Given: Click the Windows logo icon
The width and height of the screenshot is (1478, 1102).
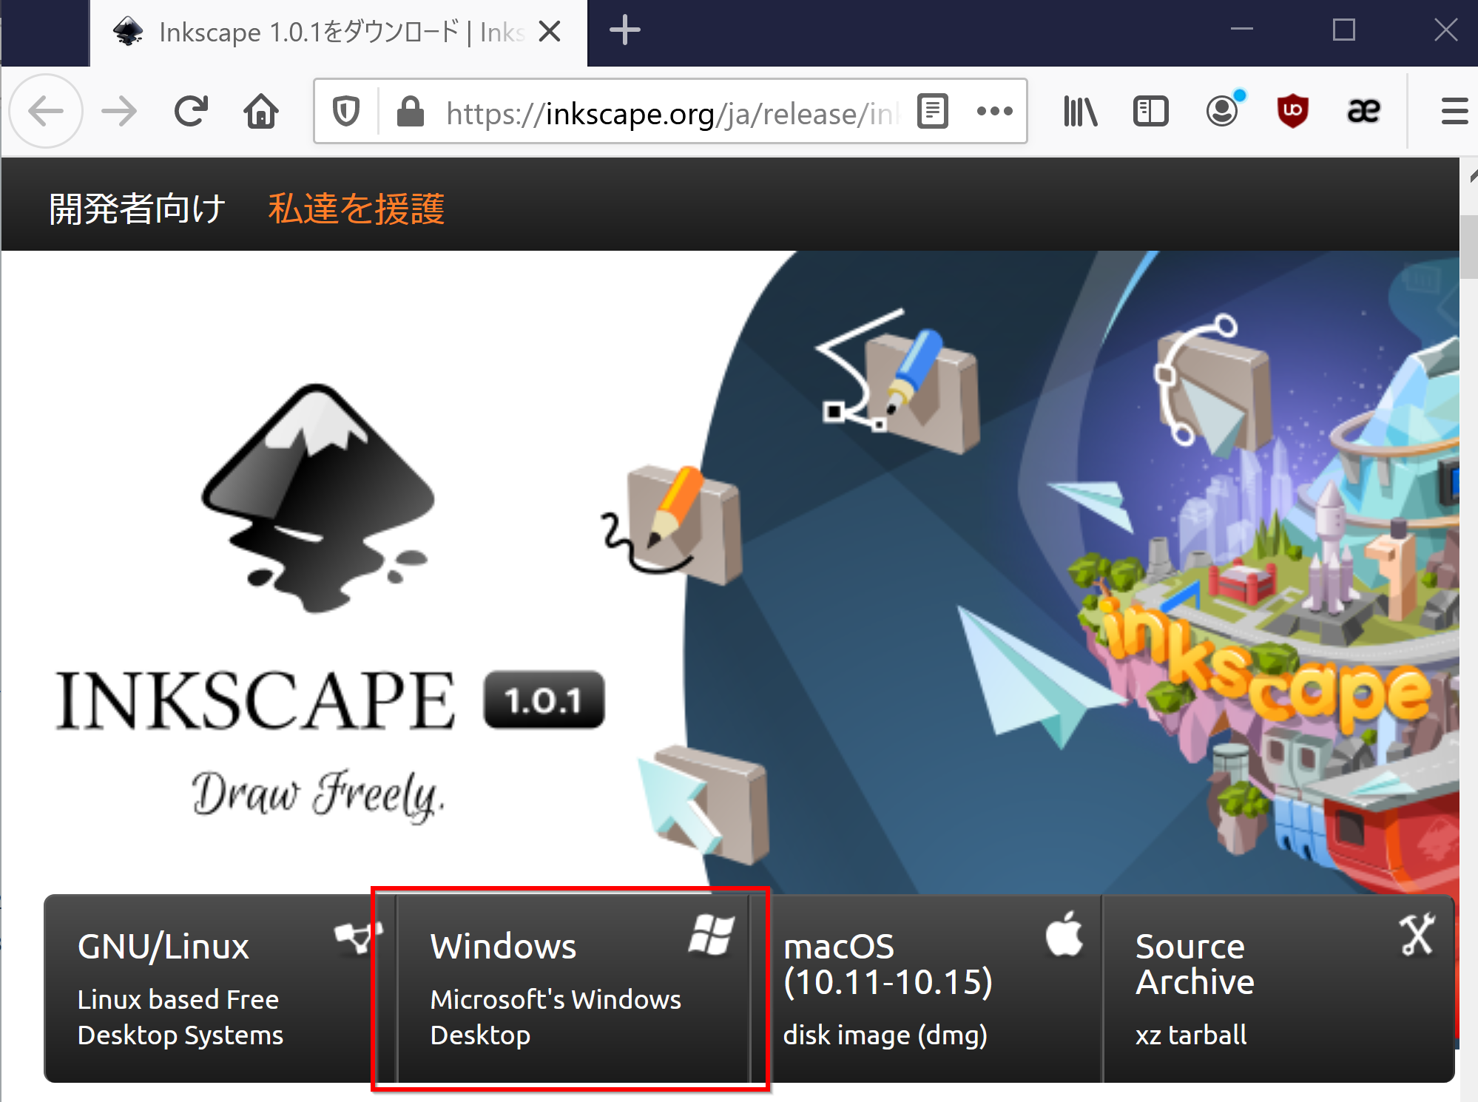Looking at the screenshot, I should [711, 935].
